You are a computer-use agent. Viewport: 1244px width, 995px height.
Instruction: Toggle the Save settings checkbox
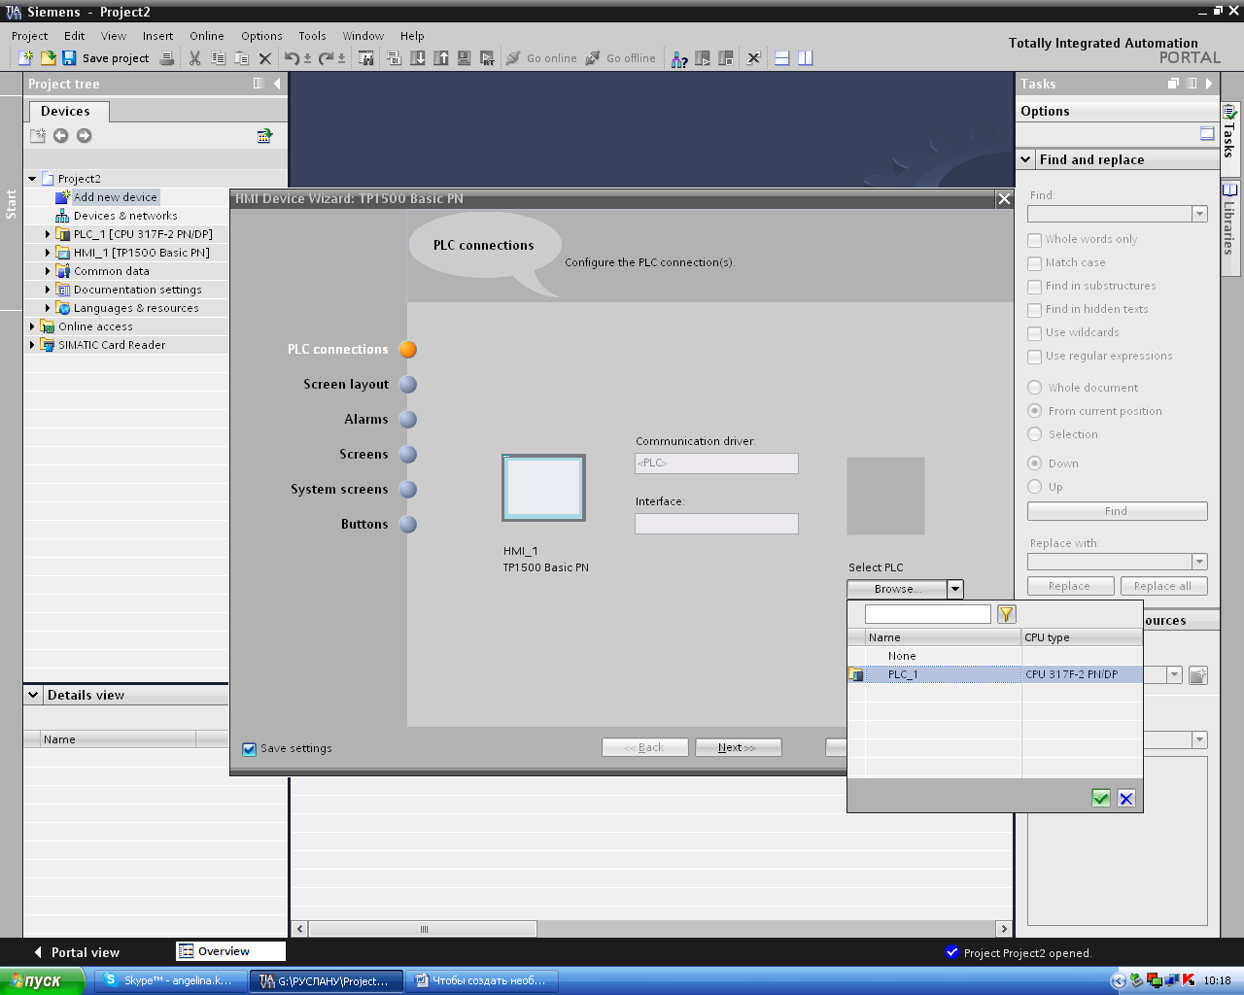[249, 749]
